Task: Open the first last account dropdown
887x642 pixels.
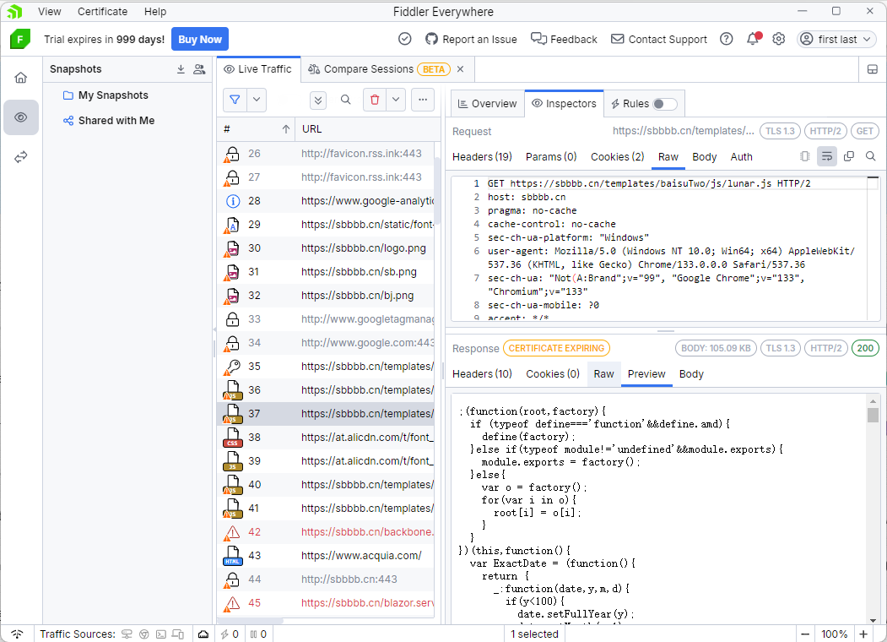Action: (836, 39)
